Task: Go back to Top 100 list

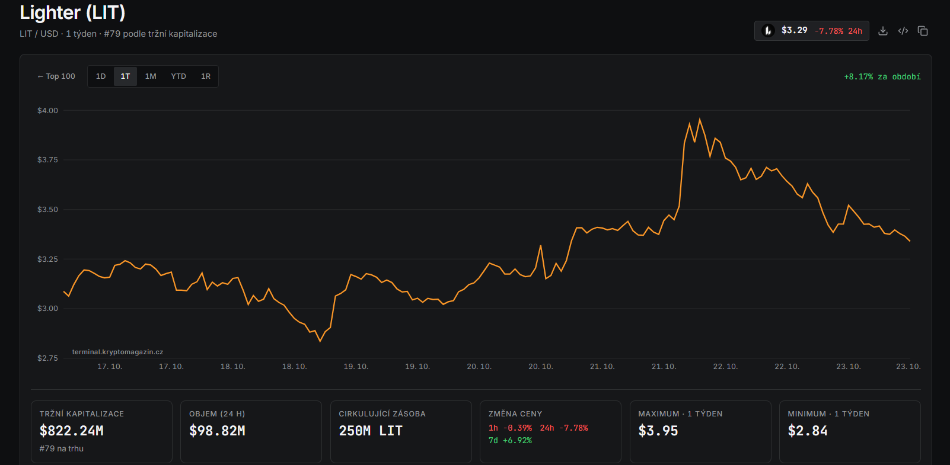Action: [x=56, y=76]
